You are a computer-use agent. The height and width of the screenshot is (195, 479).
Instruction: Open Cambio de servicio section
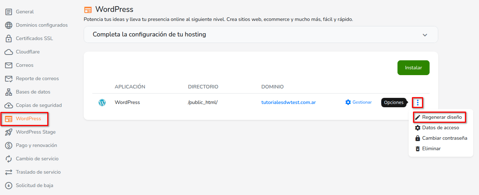[37, 159]
